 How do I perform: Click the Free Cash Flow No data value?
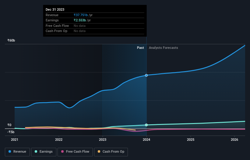point(79,26)
